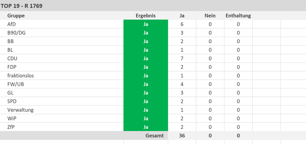Select the Ja count 6 for AfD

click(x=182, y=24)
